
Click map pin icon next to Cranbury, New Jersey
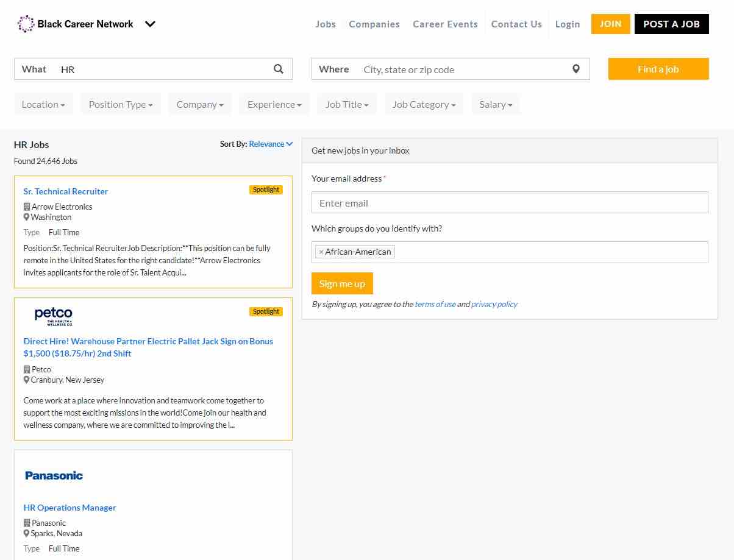point(27,380)
